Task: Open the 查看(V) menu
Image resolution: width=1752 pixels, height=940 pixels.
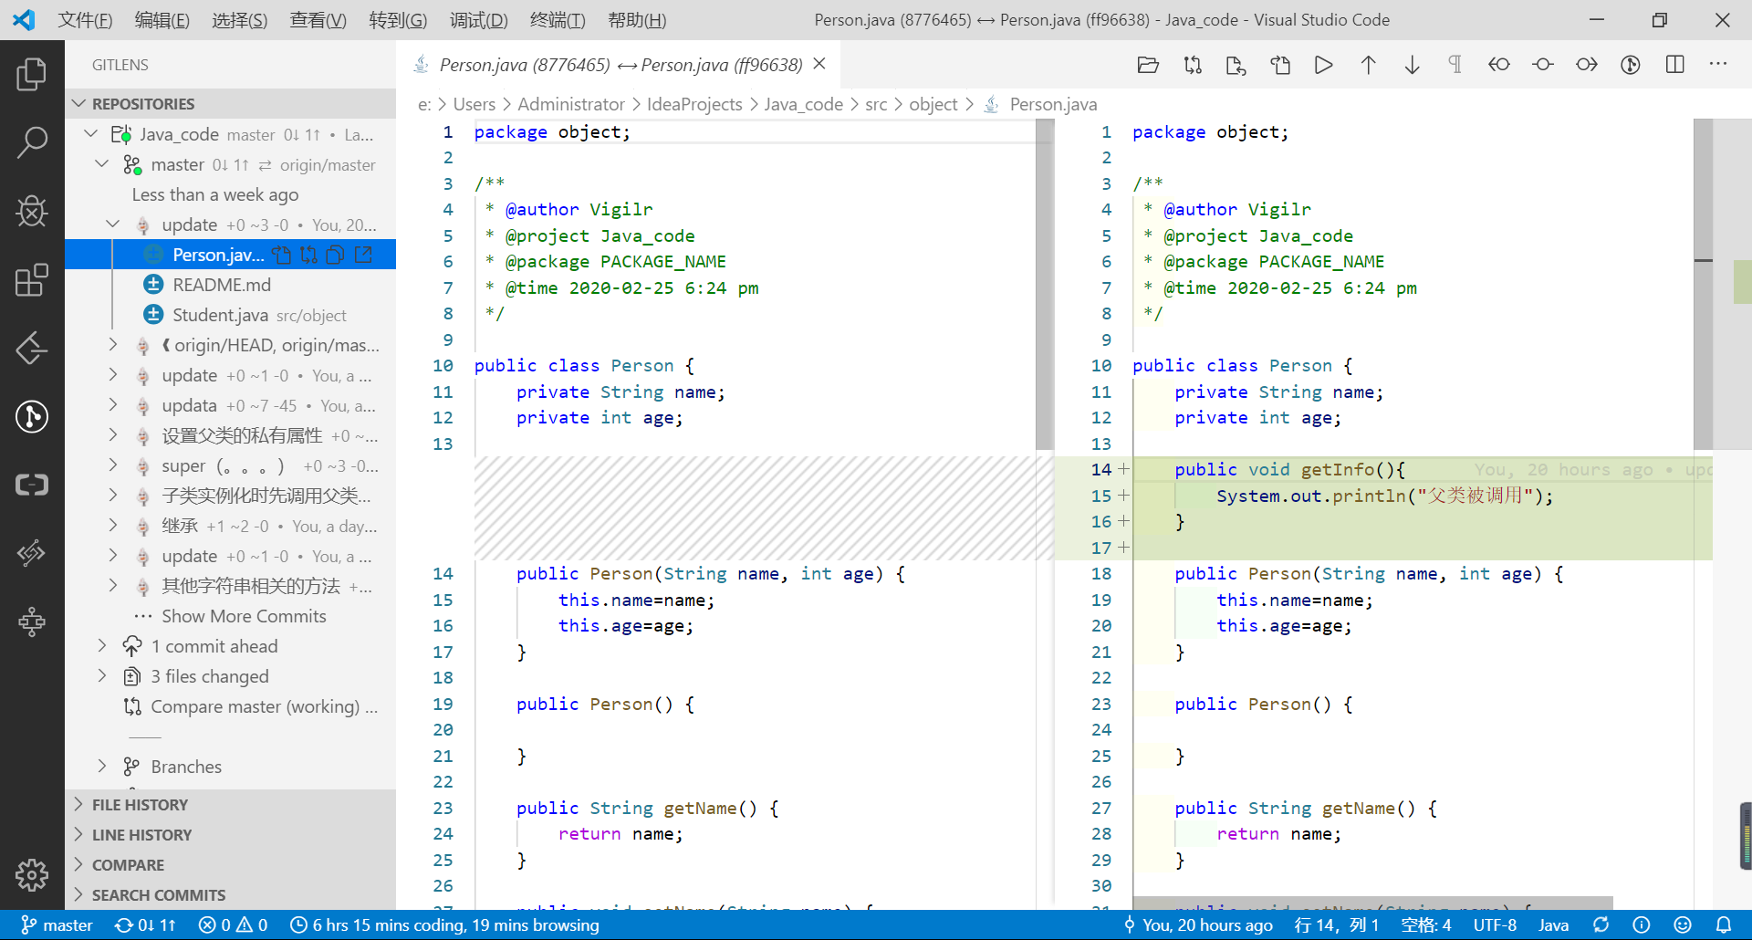Action: [x=318, y=20]
